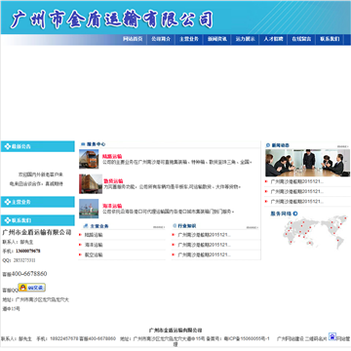Viewport: 351px width, 351px height.
Task: Click the service network world map
Action: click(x=316, y=233)
